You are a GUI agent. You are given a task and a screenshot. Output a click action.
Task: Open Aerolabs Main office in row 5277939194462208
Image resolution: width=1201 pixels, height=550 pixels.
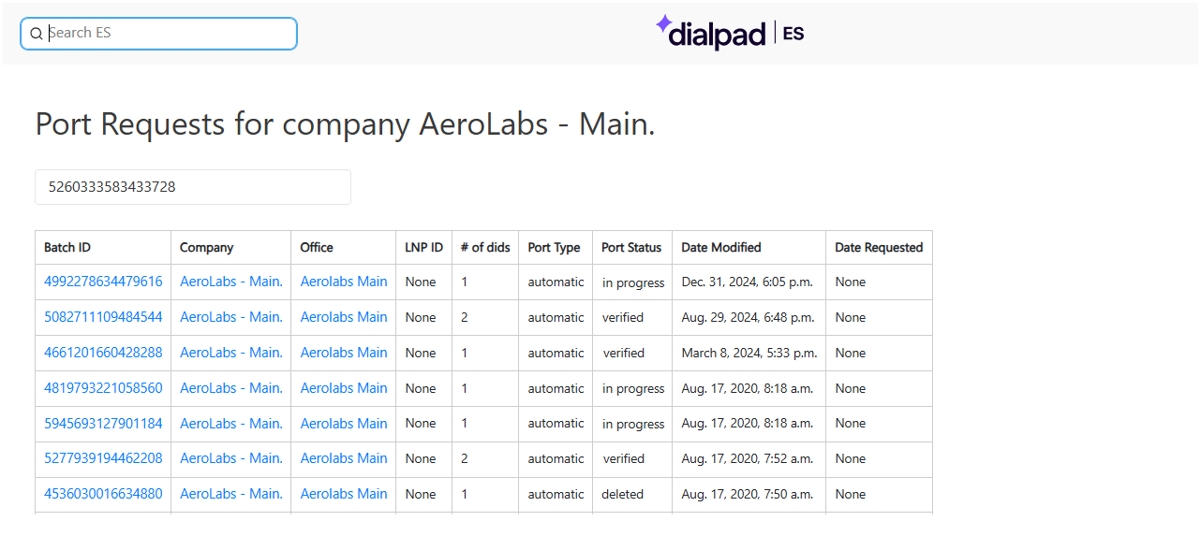(x=344, y=458)
